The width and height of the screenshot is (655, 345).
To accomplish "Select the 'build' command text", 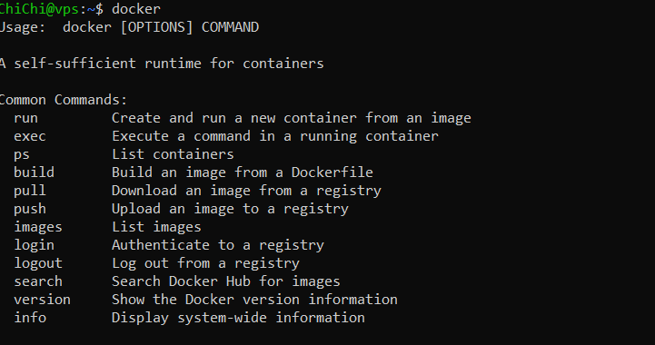I will [x=34, y=172].
